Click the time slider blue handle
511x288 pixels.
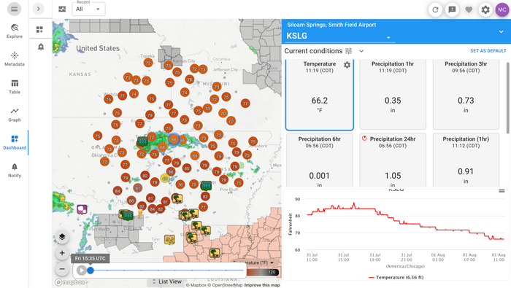(91, 270)
